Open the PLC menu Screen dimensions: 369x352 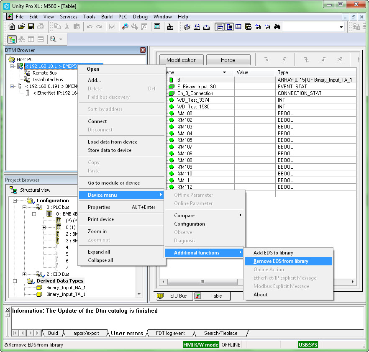[x=123, y=17]
